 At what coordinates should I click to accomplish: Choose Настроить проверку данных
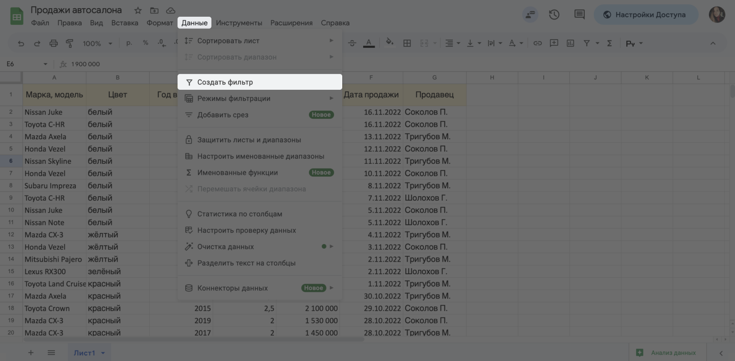click(260, 230)
